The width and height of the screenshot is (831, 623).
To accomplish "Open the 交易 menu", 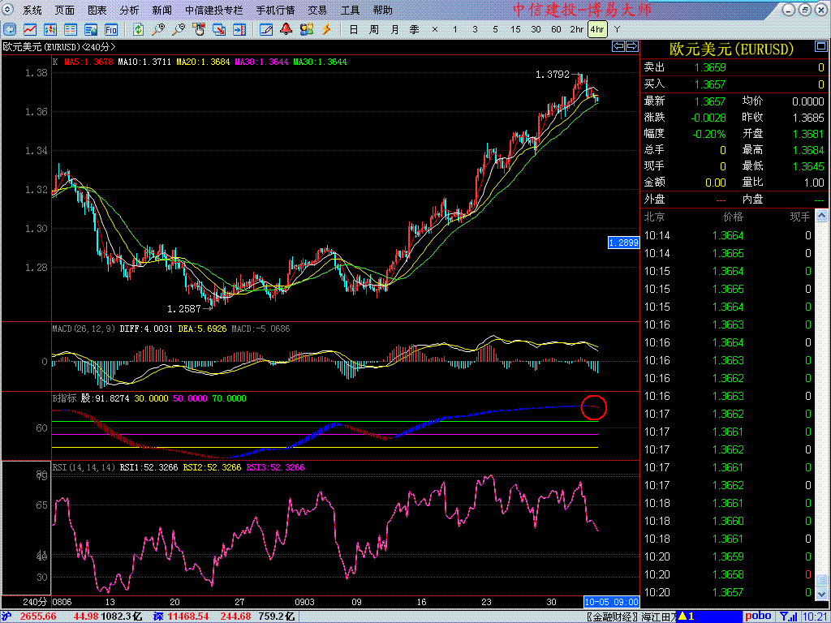I will [x=317, y=11].
